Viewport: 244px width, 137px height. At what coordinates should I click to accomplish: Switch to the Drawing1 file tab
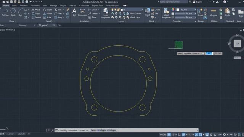[x=23, y=25]
